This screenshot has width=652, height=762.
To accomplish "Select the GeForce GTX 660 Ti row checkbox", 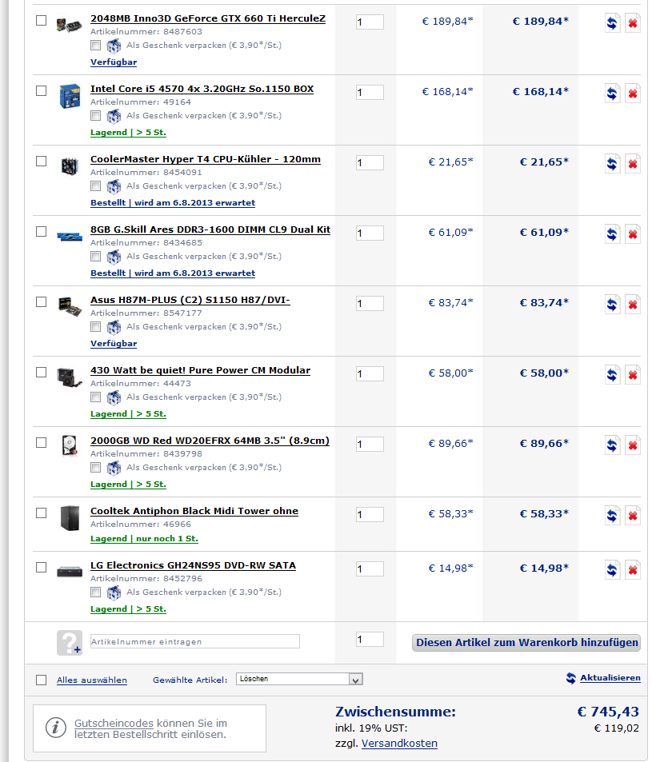I will (42, 21).
